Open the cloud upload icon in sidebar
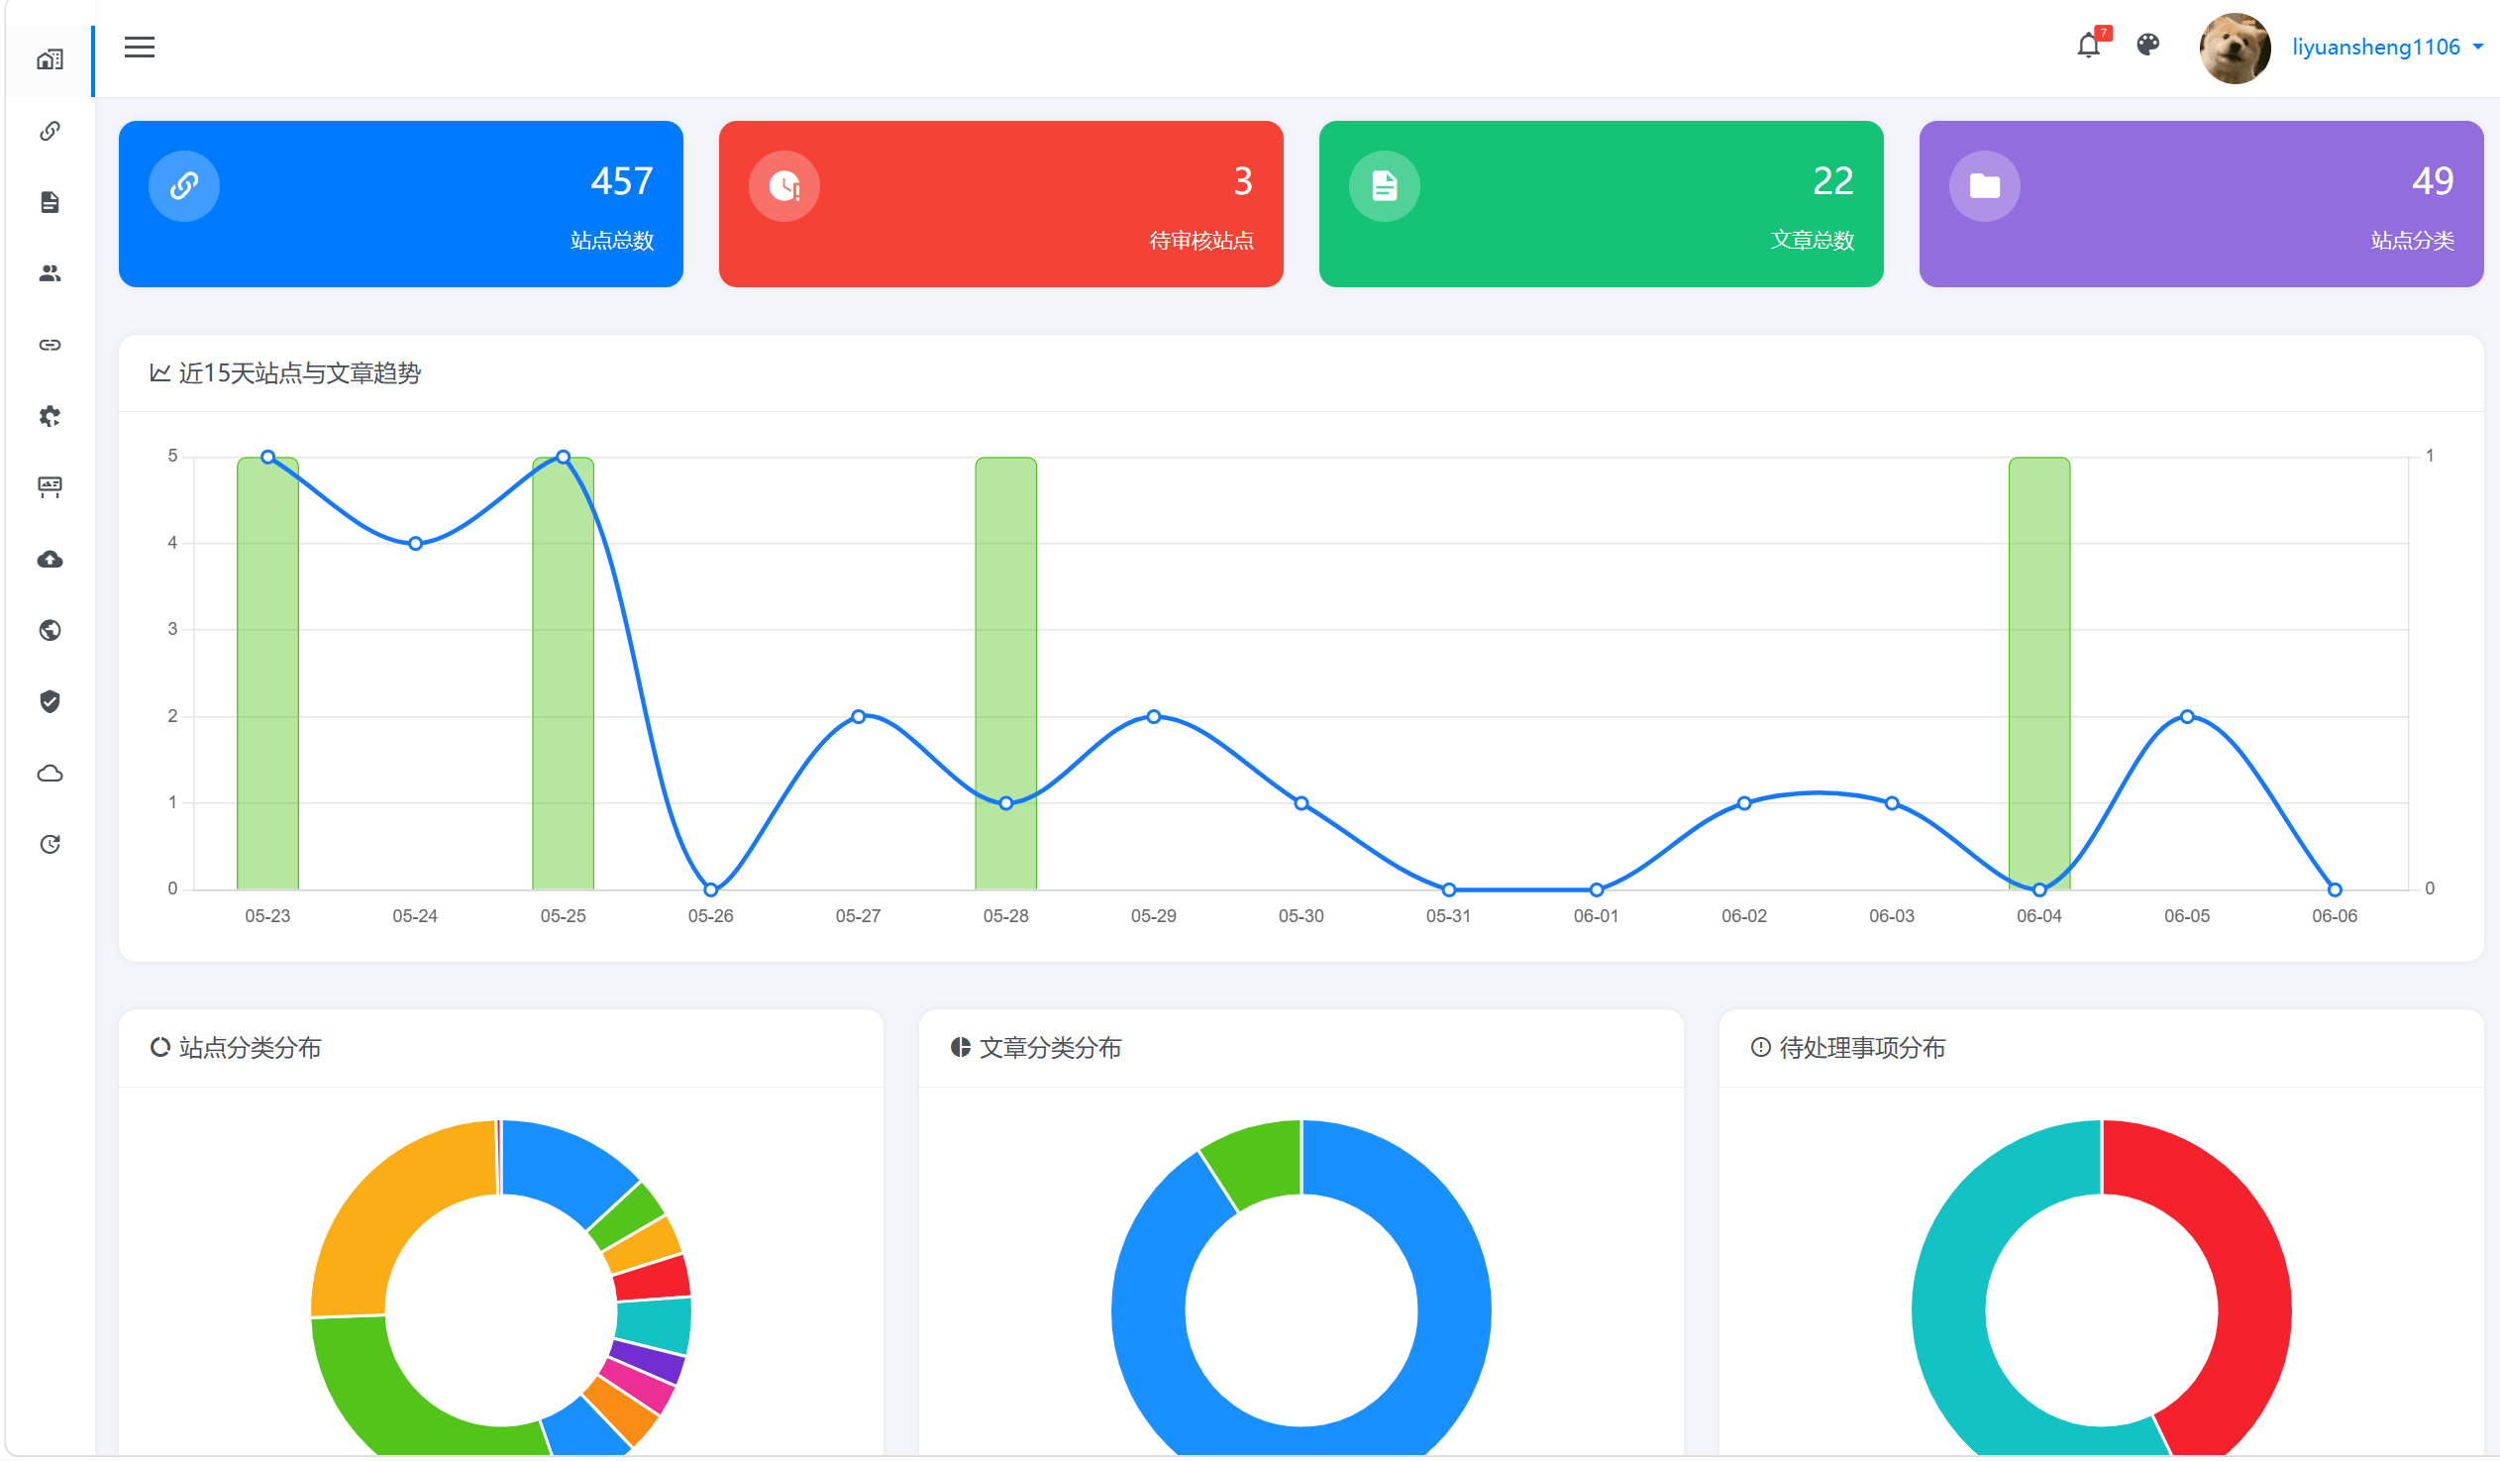 click(50, 560)
